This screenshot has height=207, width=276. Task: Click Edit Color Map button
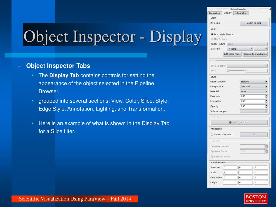click(x=232, y=54)
